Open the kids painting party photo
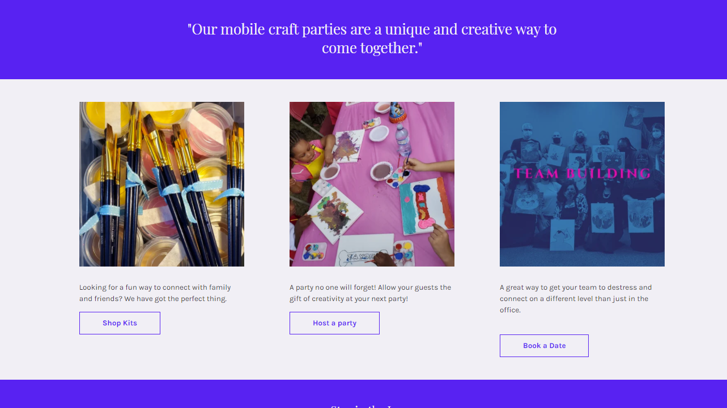The height and width of the screenshot is (408, 727). click(x=372, y=184)
